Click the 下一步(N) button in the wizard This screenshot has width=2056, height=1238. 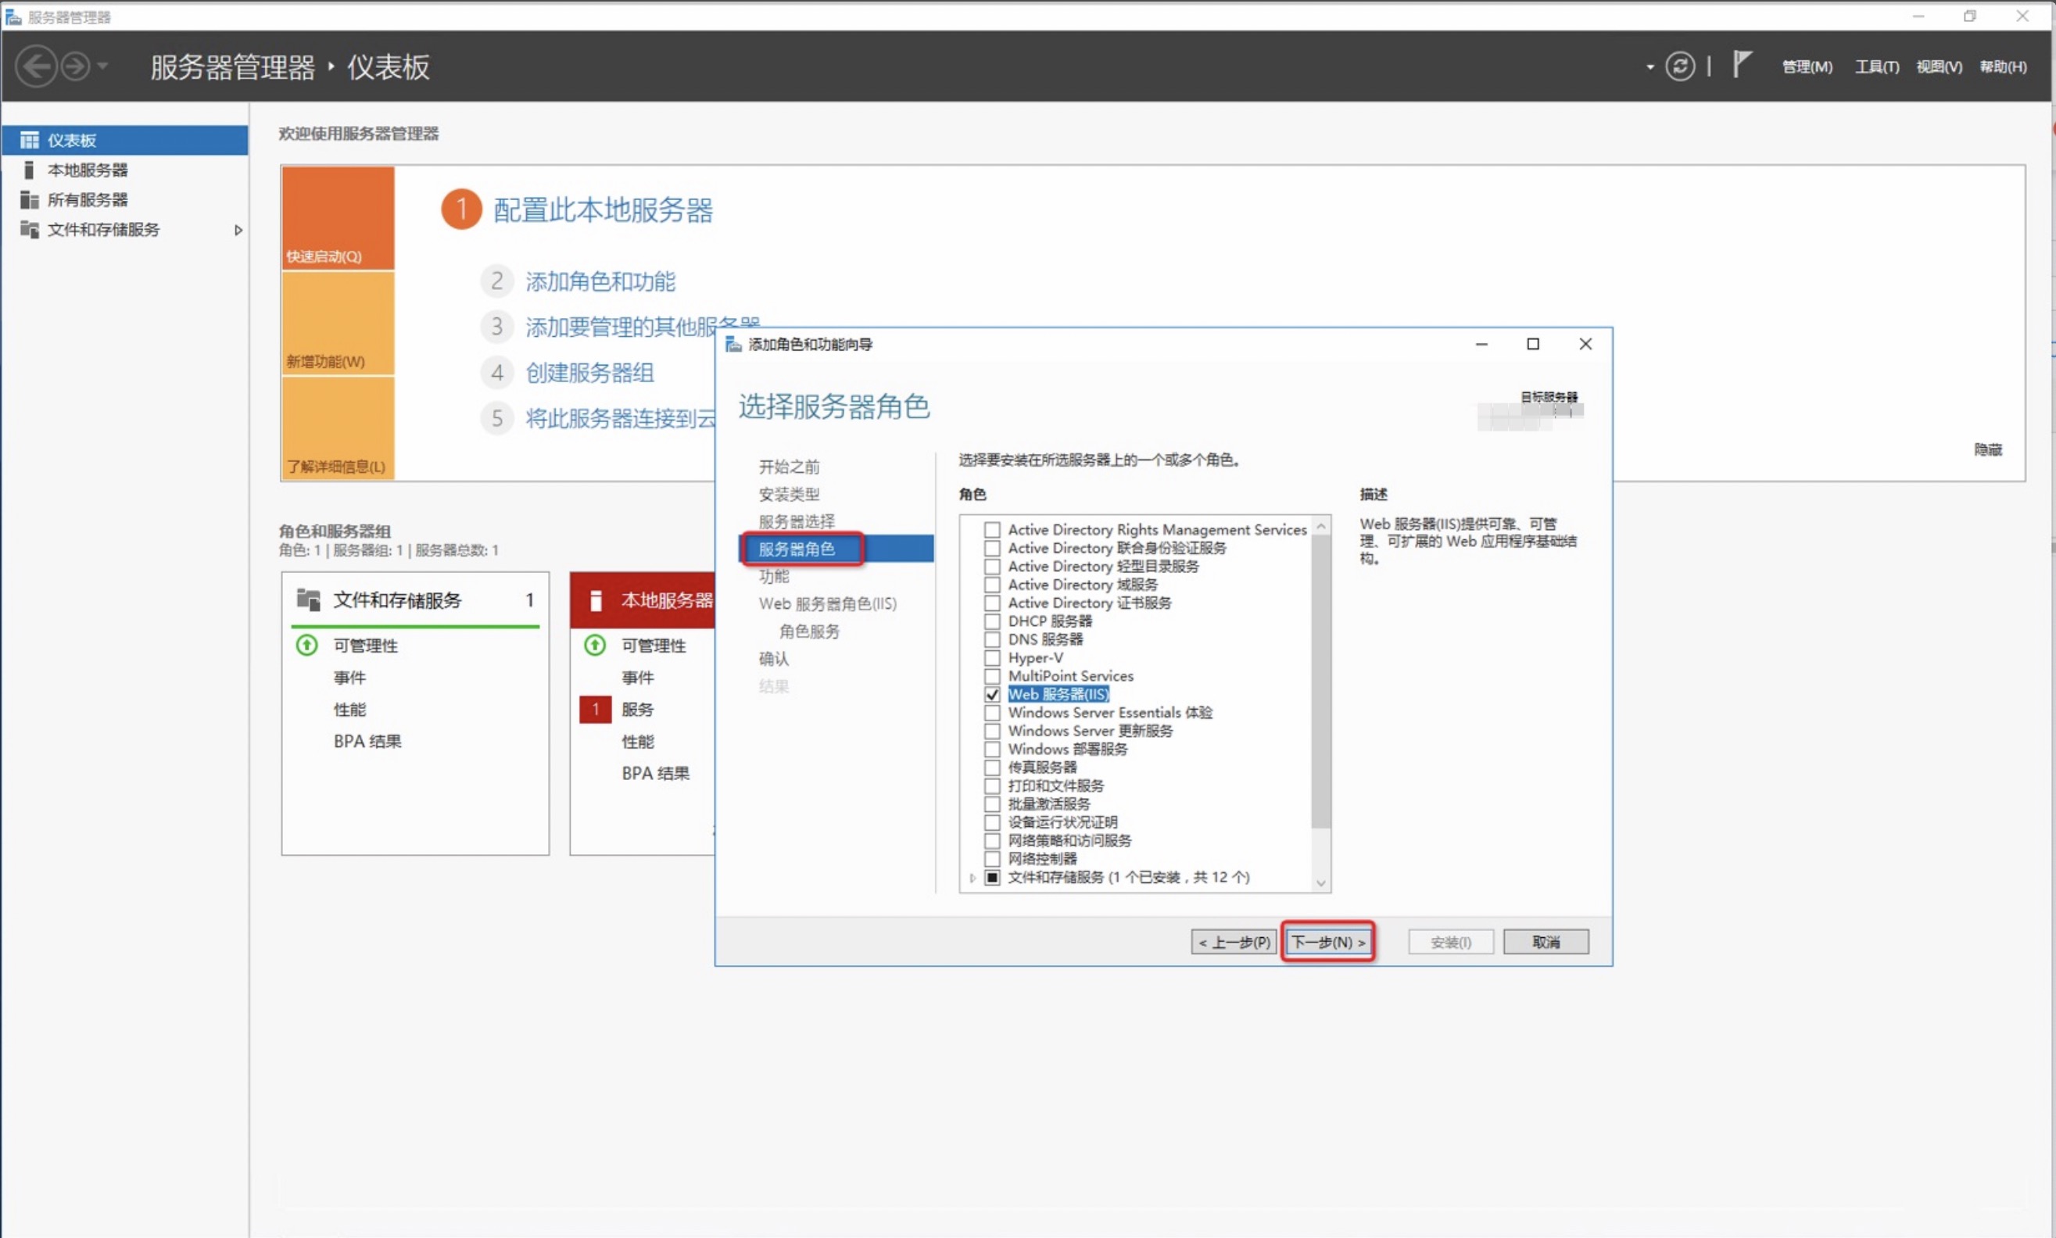click(x=1327, y=941)
